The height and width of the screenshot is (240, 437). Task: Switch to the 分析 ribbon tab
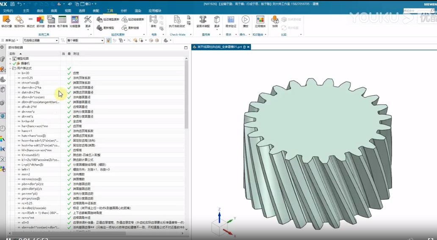[124, 11]
